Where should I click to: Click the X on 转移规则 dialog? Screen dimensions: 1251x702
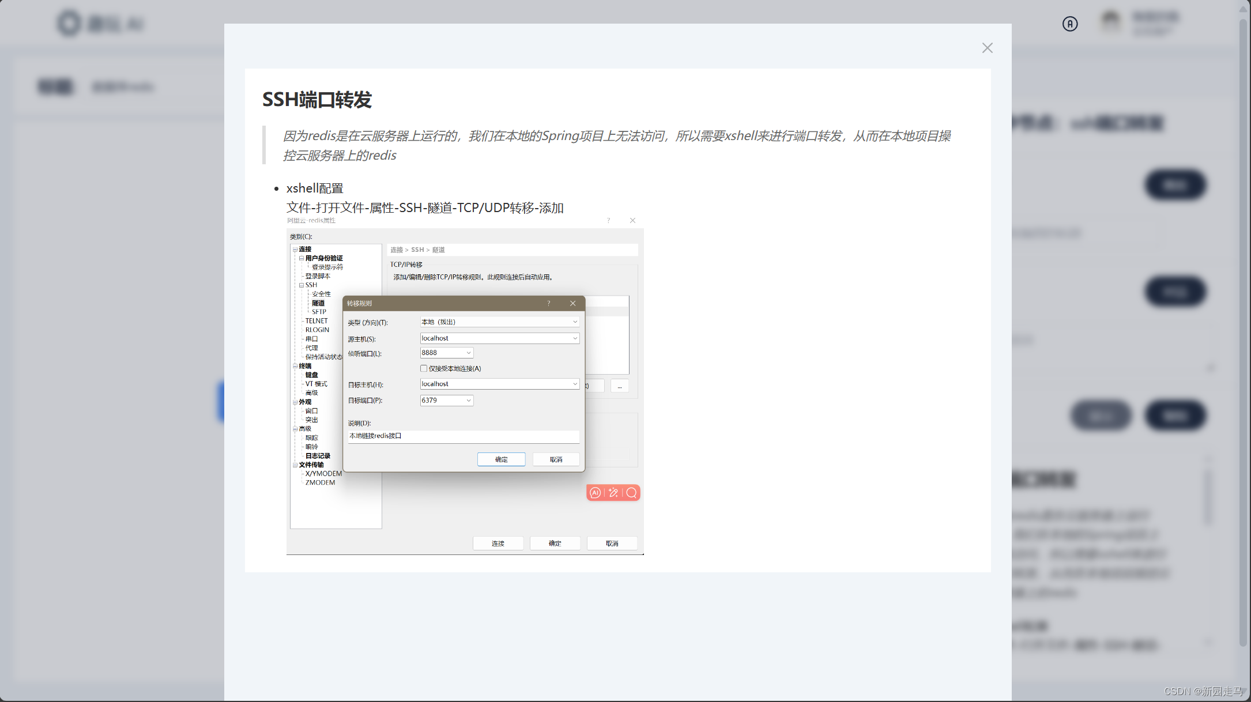[x=572, y=303]
